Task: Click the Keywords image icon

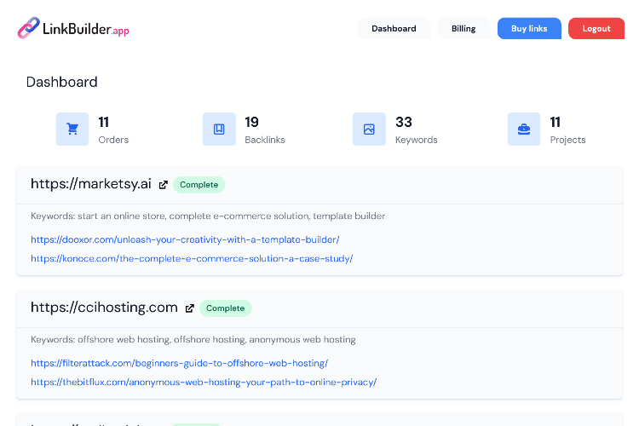Action: [x=369, y=130]
